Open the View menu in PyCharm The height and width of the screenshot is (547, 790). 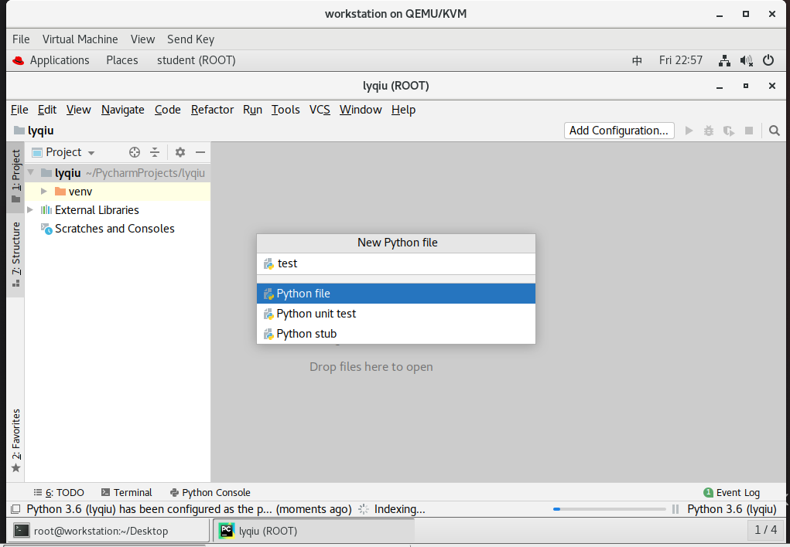(x=79, y=110)
